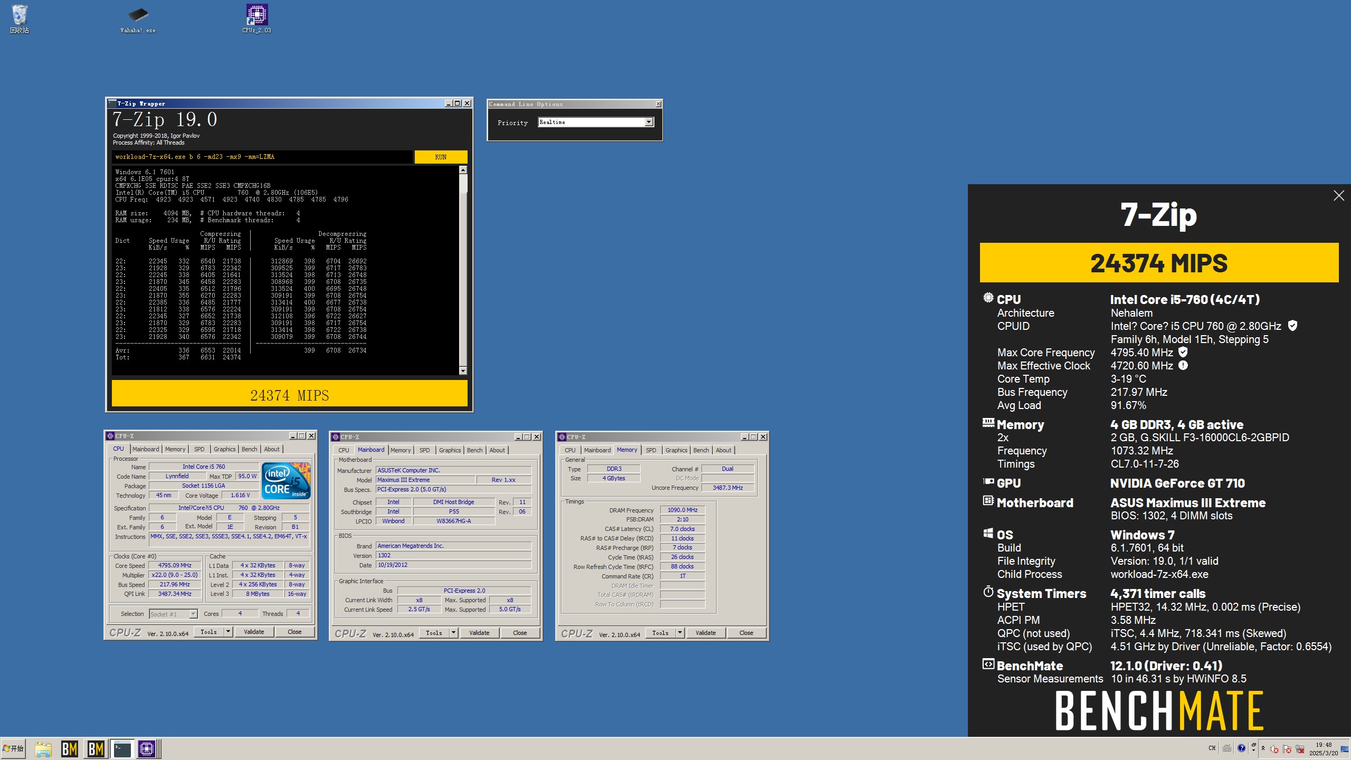Click the warning icon beside Max Effective Clock
Image resolution: width=1351 pixels, height=760 pixels.
(1183, 365)
